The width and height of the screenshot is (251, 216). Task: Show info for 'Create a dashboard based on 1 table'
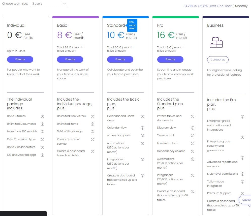tap(92, 151)
